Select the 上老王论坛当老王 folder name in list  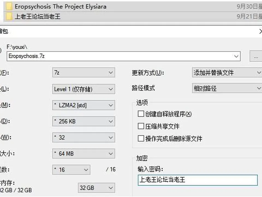pos(37,17)
